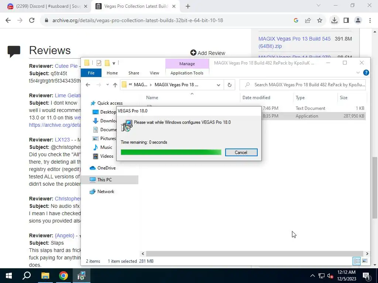
Task: Click the New Folder quick access icon
Action: 107,63
